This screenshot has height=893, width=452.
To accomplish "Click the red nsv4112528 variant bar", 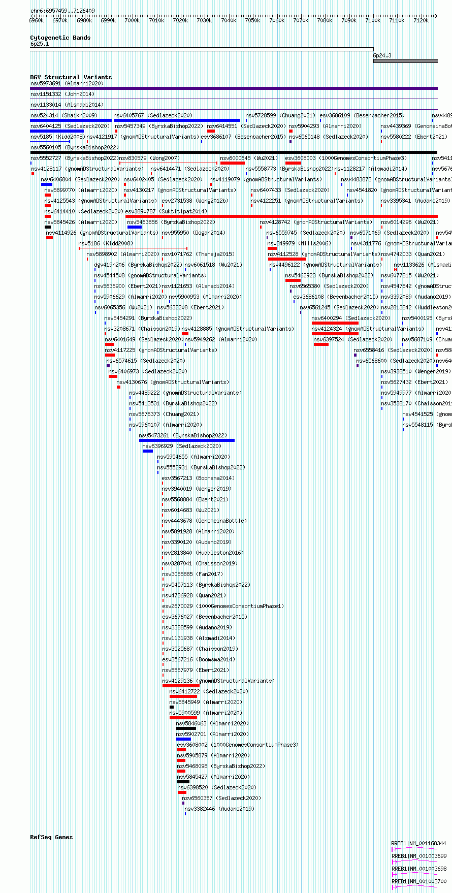I will (x=287, y=259).
